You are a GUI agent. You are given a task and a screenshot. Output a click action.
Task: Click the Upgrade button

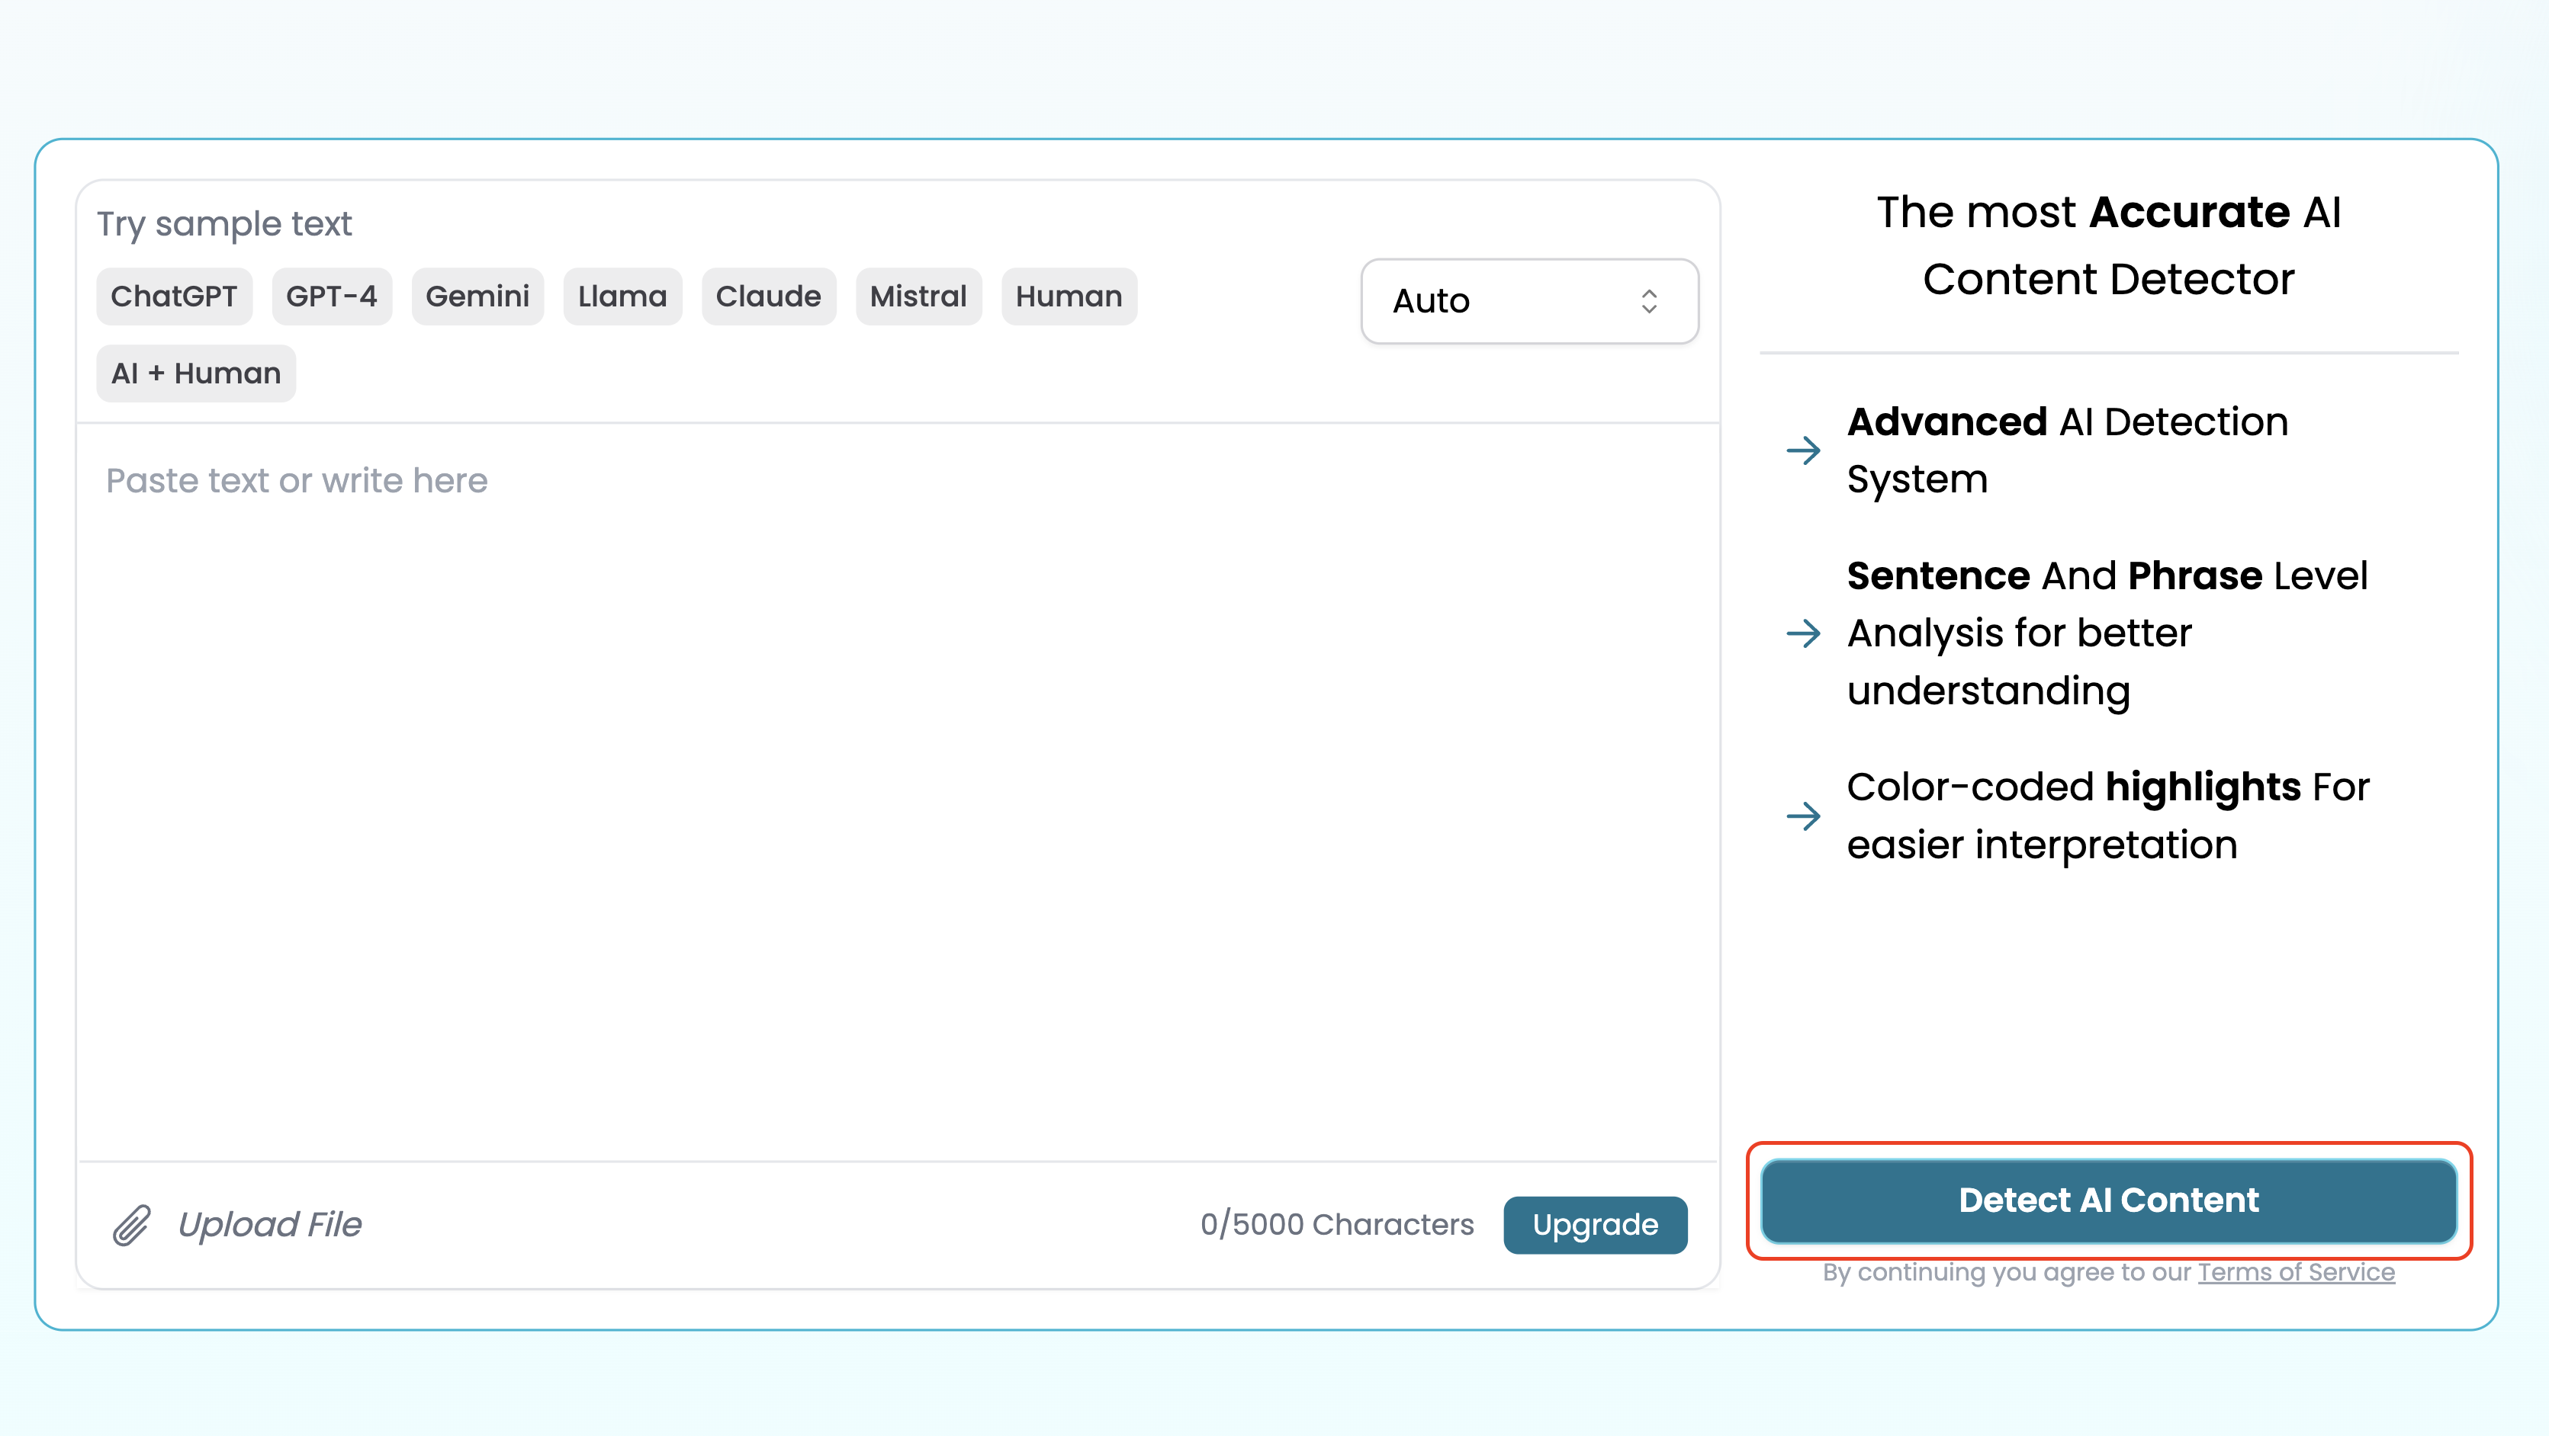[1595, 1224]
